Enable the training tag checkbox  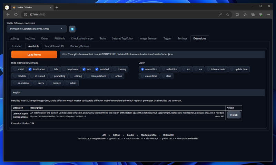(x=115, y=69)
